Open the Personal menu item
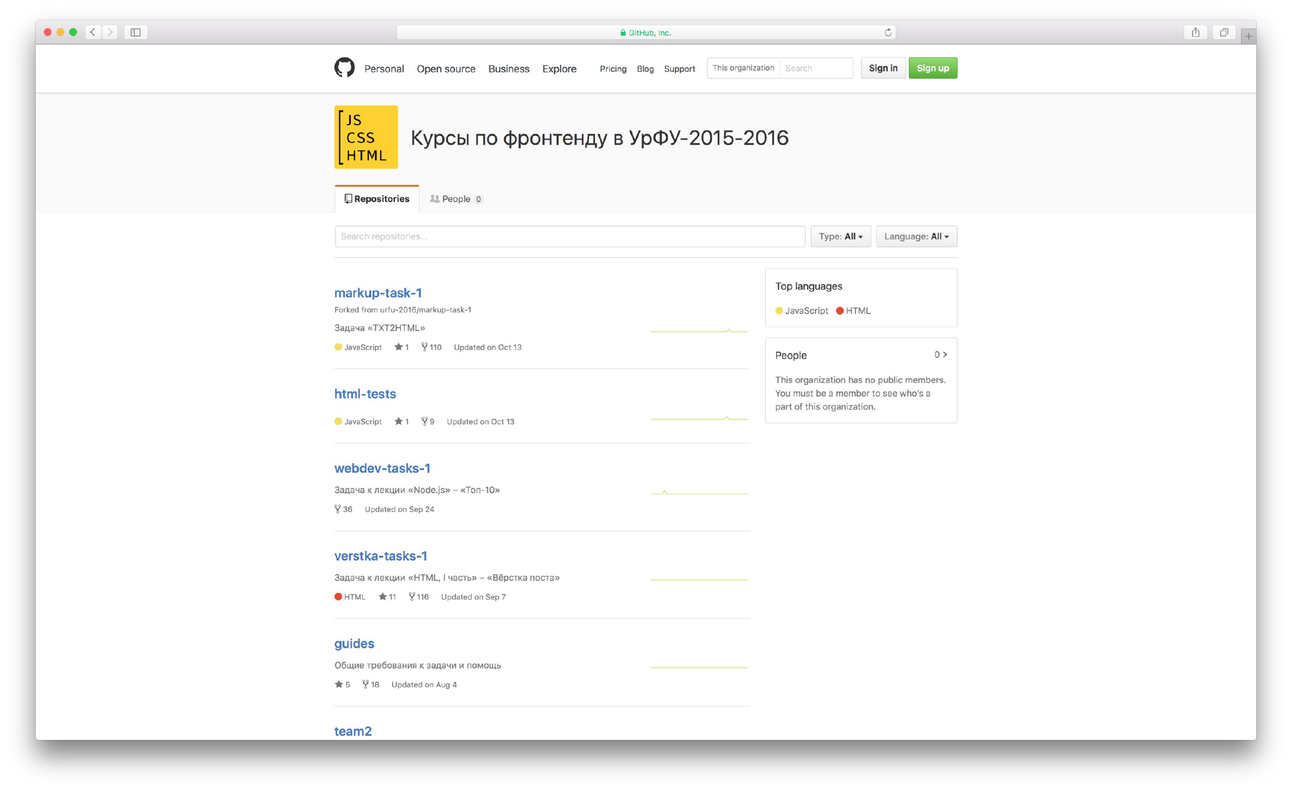The height and width of the screenshot is (791, 1292). click(x=384, y=69)
